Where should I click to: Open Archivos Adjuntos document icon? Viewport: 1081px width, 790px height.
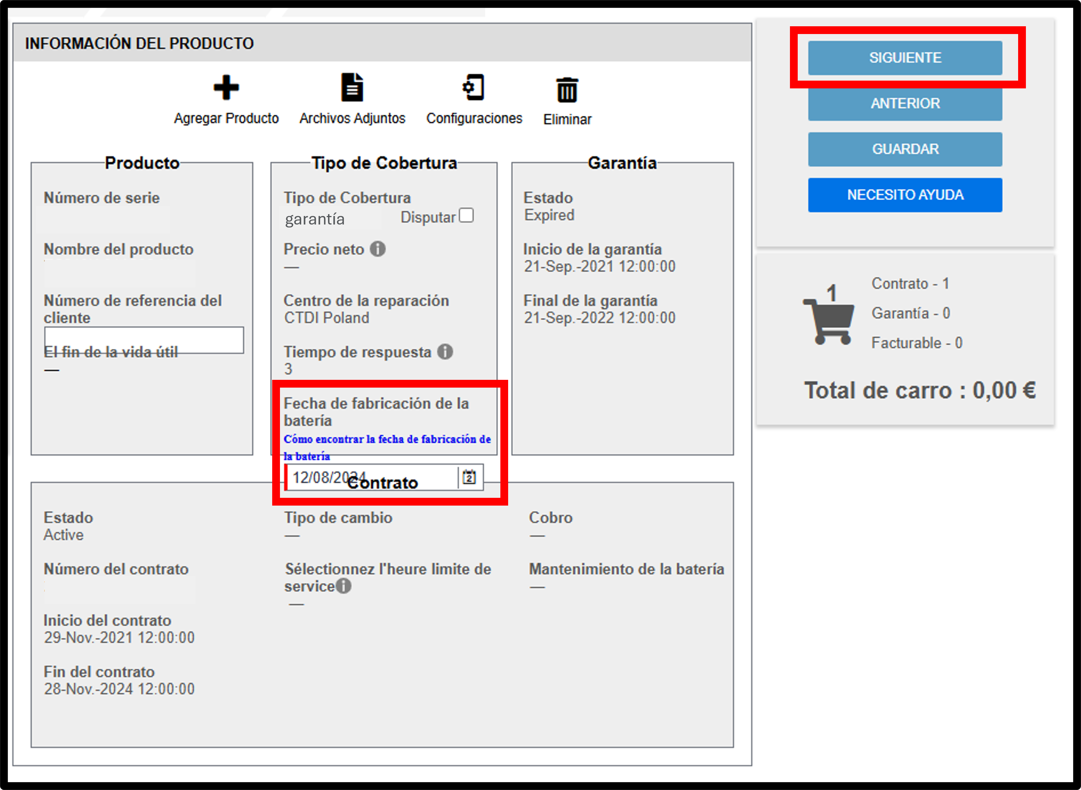click(x=352, y=88)
